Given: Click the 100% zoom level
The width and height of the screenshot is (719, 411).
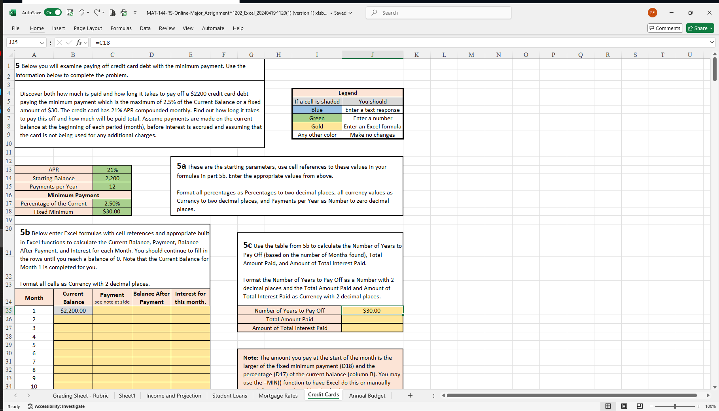Looking at the screenshot, I should (x=710, y=406).
